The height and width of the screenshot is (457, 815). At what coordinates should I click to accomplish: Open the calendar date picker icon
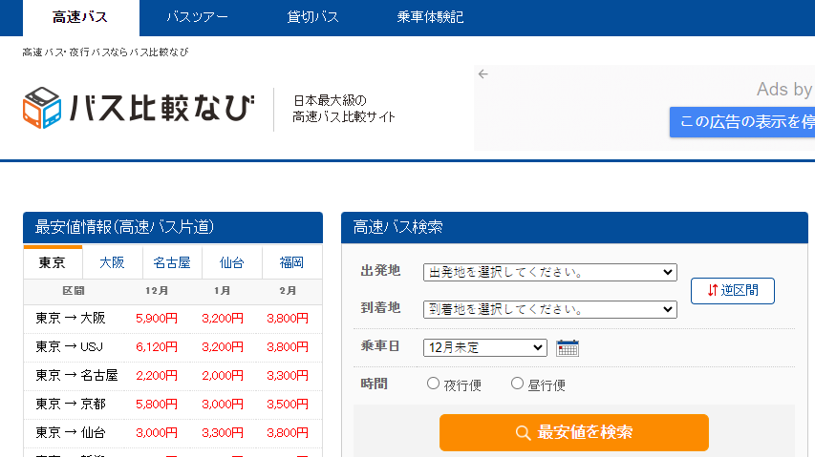tap(568, 347)
